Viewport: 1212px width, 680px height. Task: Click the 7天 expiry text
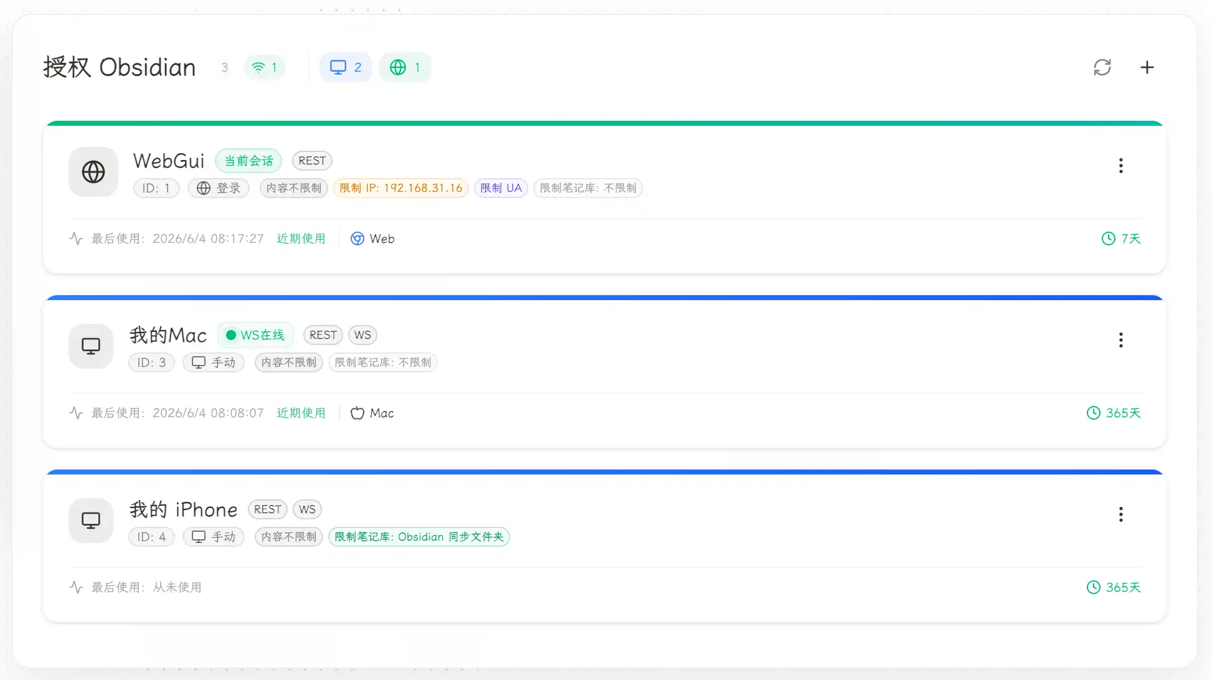pyautogui.click(x=1131, y=238)
